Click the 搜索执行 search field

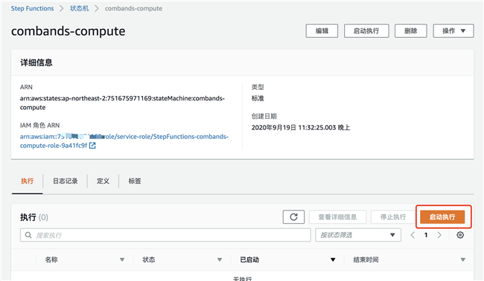pyautogui.click(x=165, y=235)
